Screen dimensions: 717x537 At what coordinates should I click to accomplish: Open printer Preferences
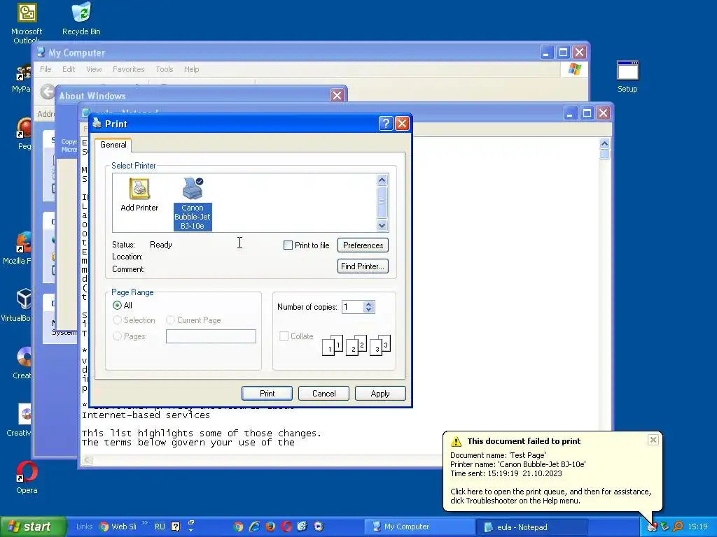pos(363,245)
